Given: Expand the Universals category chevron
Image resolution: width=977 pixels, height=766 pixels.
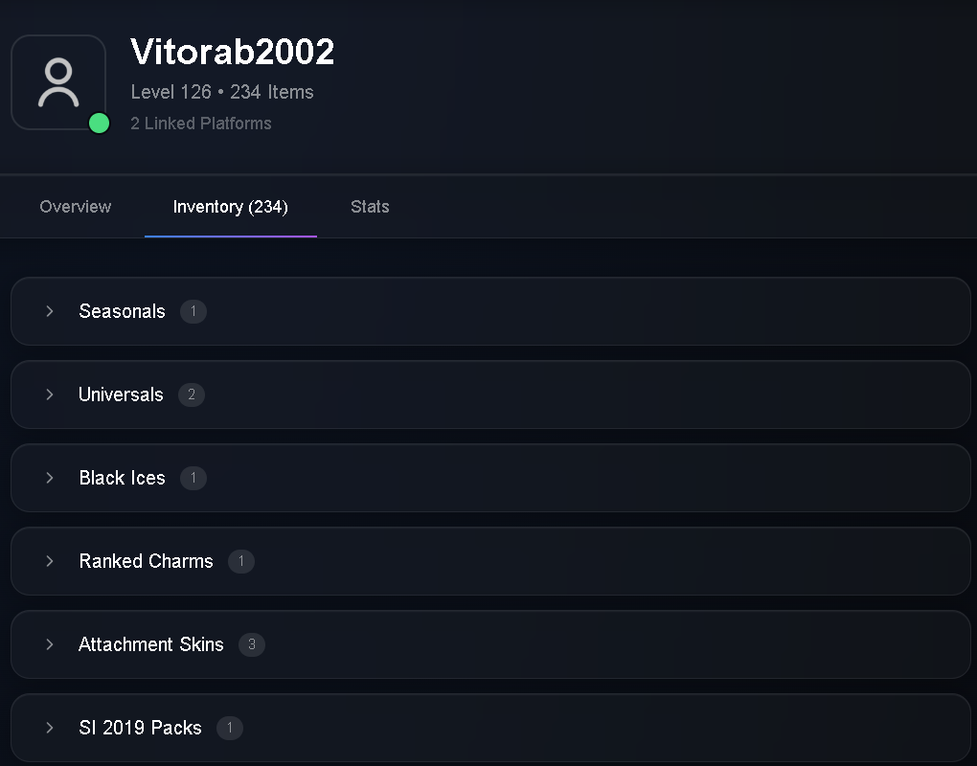Looking at the screenshot, I should [50, 394].
